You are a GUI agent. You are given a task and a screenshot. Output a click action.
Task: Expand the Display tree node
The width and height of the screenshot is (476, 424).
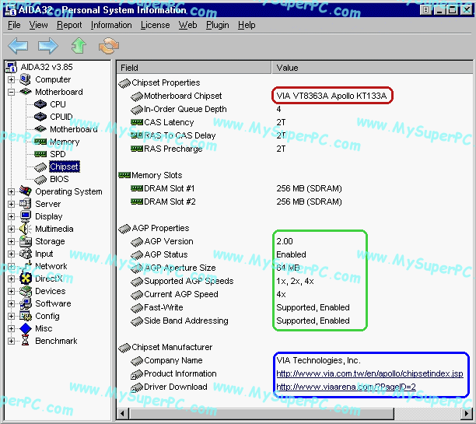11,216
